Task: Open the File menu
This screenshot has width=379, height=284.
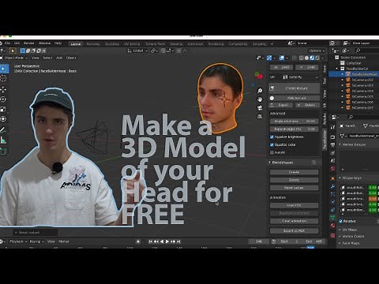Action: [7, 43]
